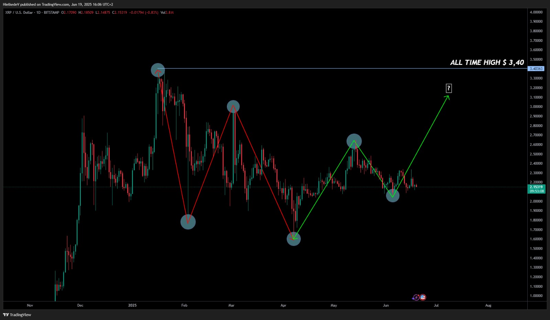Click the Feb label on time axis

[184, 305]
